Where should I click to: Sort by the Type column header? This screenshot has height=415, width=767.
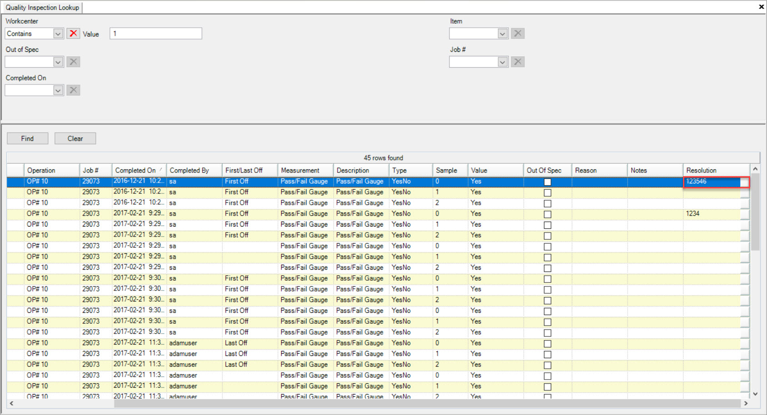click(411, 170)
